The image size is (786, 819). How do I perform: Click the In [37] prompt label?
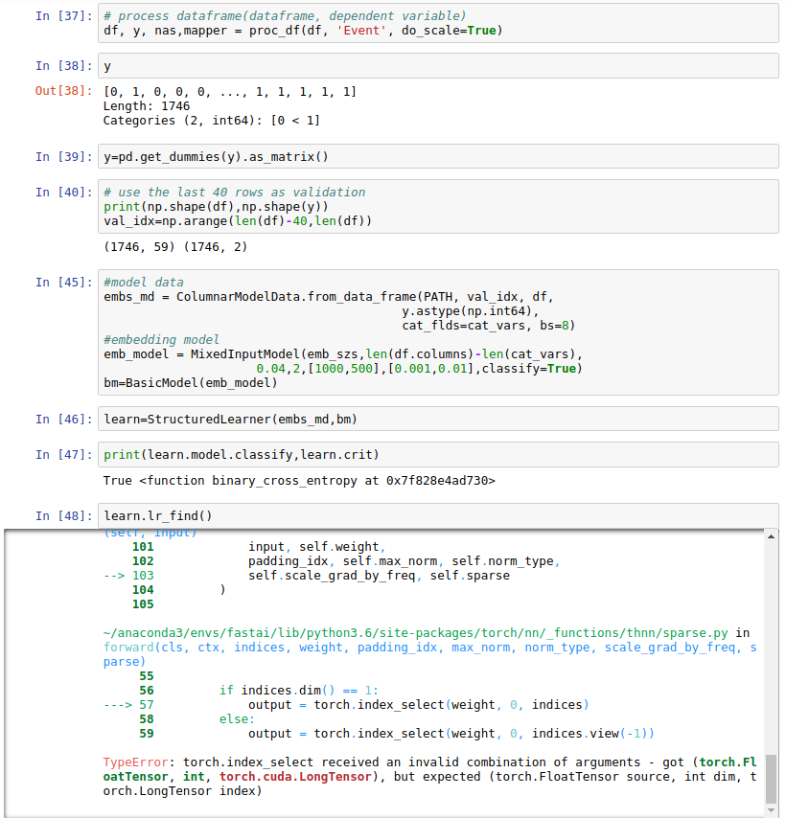[64, 16]
